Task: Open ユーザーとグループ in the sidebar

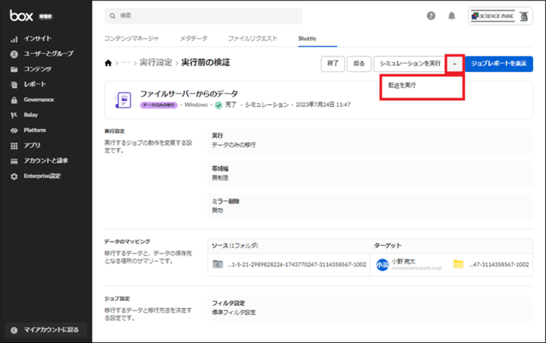Action: pyautogui.click(x=48, y=54)
